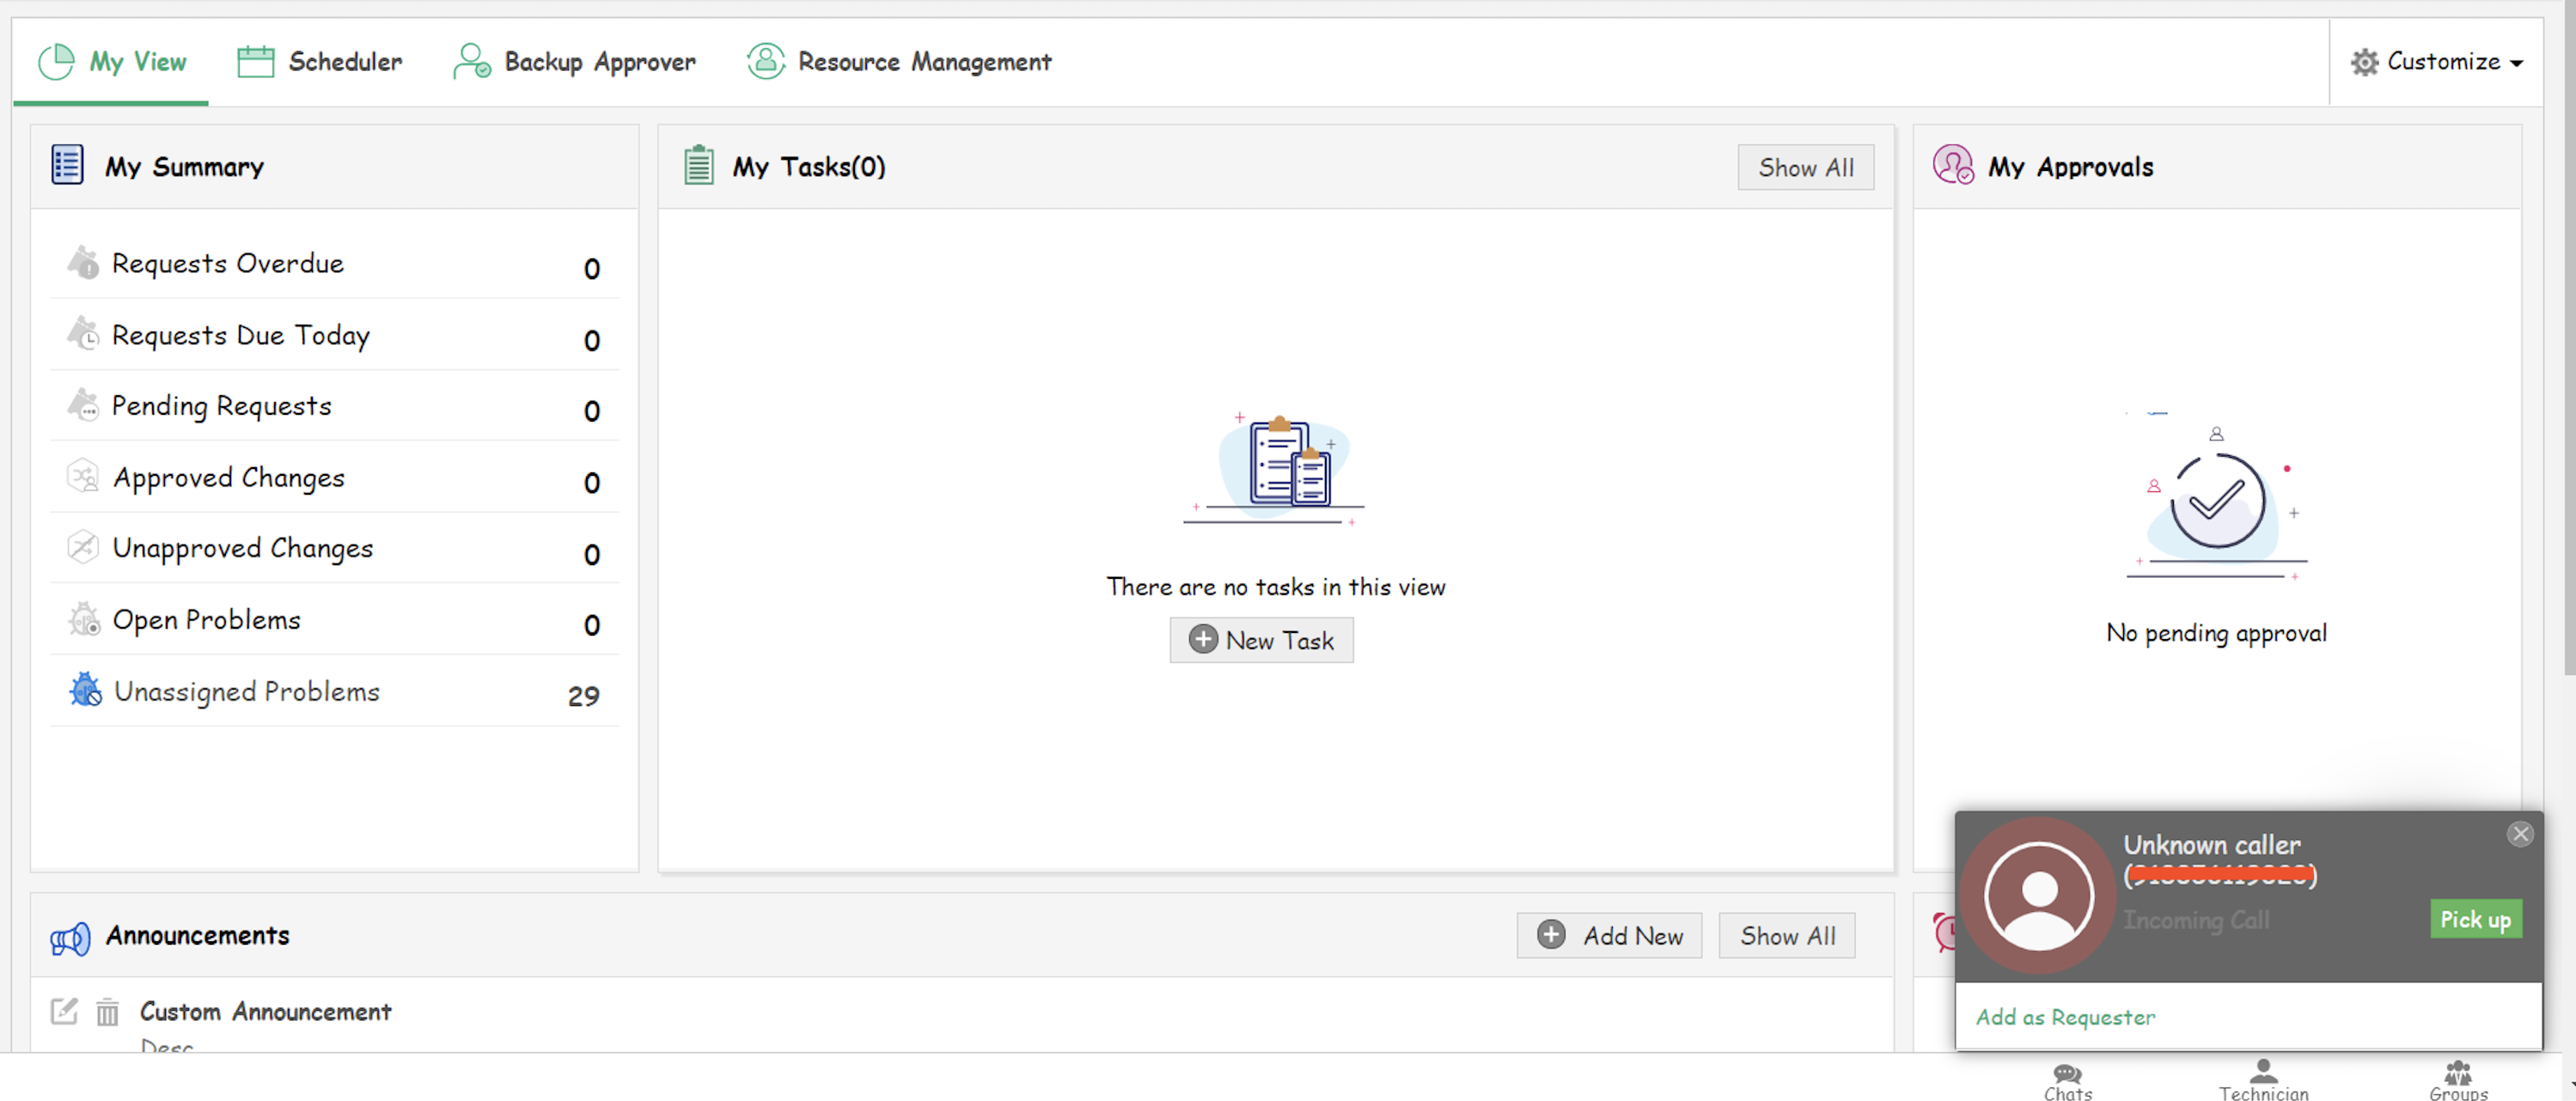
Task: Click Add as Requester link
Action: point(2065,1017)
